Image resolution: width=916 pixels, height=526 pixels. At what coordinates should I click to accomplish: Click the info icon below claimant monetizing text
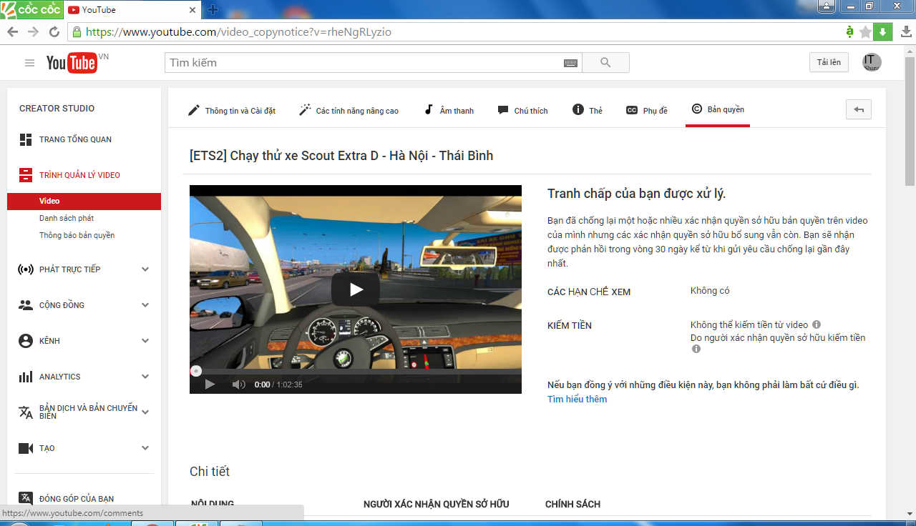(x=696, y=349)
